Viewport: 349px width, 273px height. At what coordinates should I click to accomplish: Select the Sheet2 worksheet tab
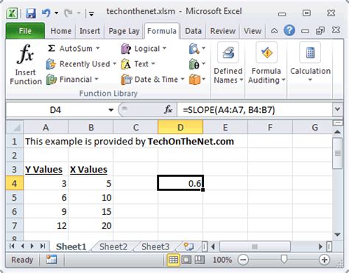(113, 246)
